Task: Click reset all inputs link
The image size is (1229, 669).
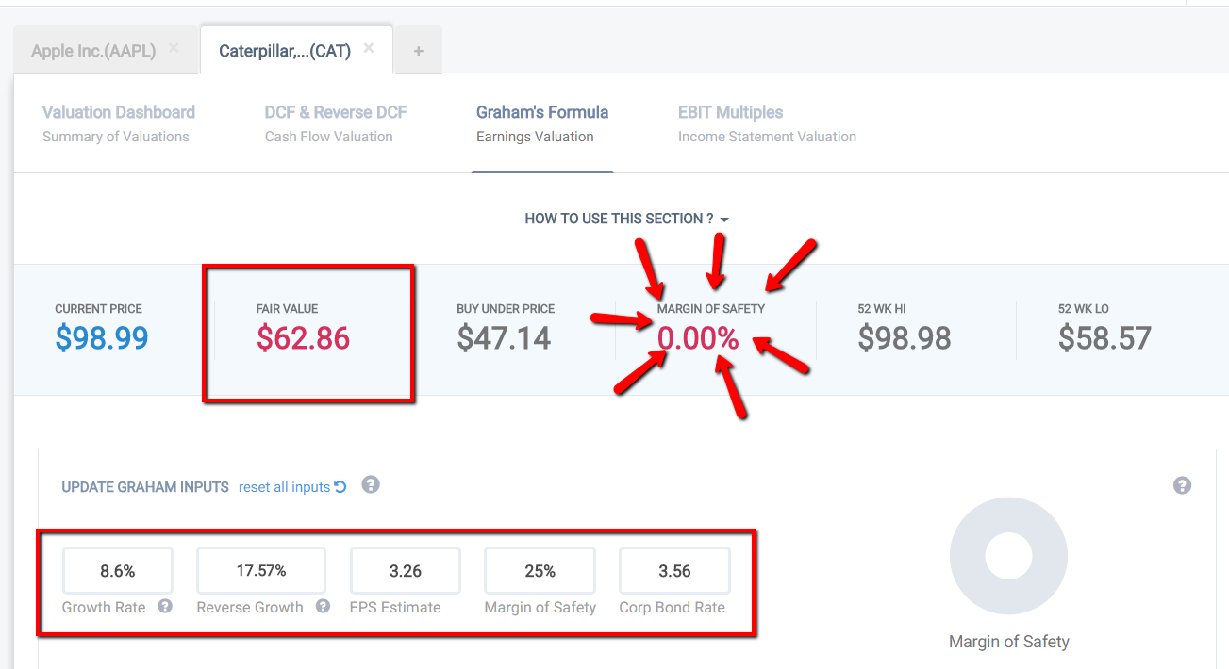Action: pyautogui.click(x=284, y=487)
